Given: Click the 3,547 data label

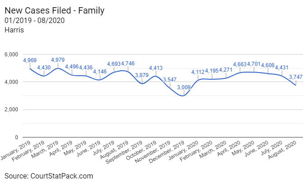Looking at the screenshot, I should pyautogui.click(x=169, y=79).
